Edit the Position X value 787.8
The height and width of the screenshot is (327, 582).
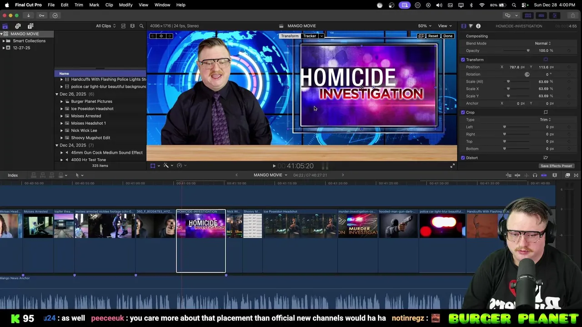[514, 67]
